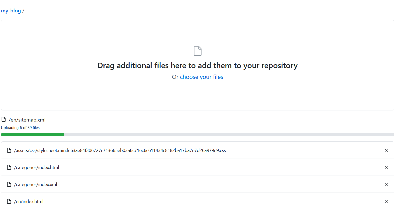Open the my-blog repository breadcrumb link

coord(11,11)
